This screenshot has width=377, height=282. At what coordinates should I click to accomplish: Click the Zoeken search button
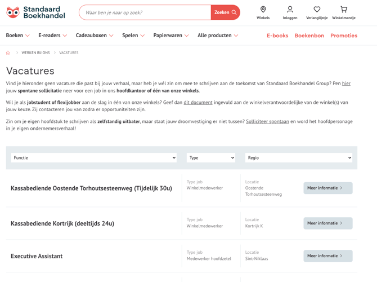point(225,12)
